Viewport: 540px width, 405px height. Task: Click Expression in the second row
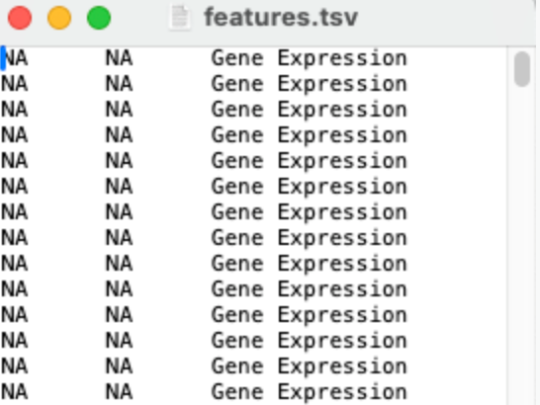(x=342, y=84)
